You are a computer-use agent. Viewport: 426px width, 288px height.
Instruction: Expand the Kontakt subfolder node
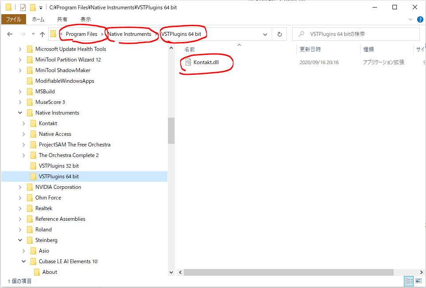(23, 123)
